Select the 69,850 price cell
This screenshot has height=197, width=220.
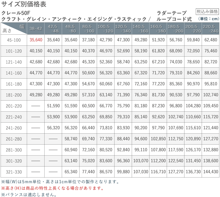(x=106, y=117)
